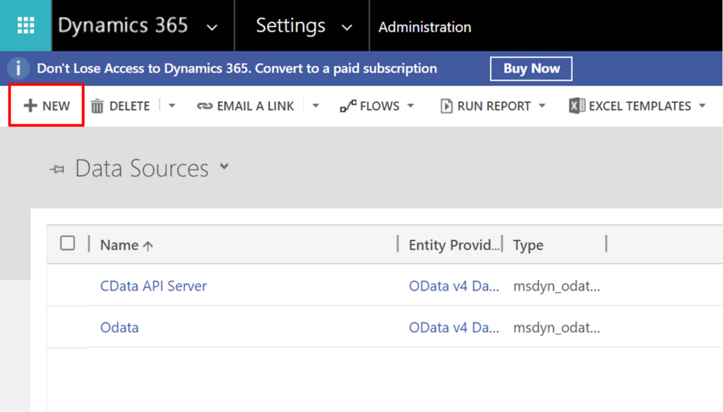Click the trash can Delete icon
Screen dimensions: 723x412
[x=97, y=106]
